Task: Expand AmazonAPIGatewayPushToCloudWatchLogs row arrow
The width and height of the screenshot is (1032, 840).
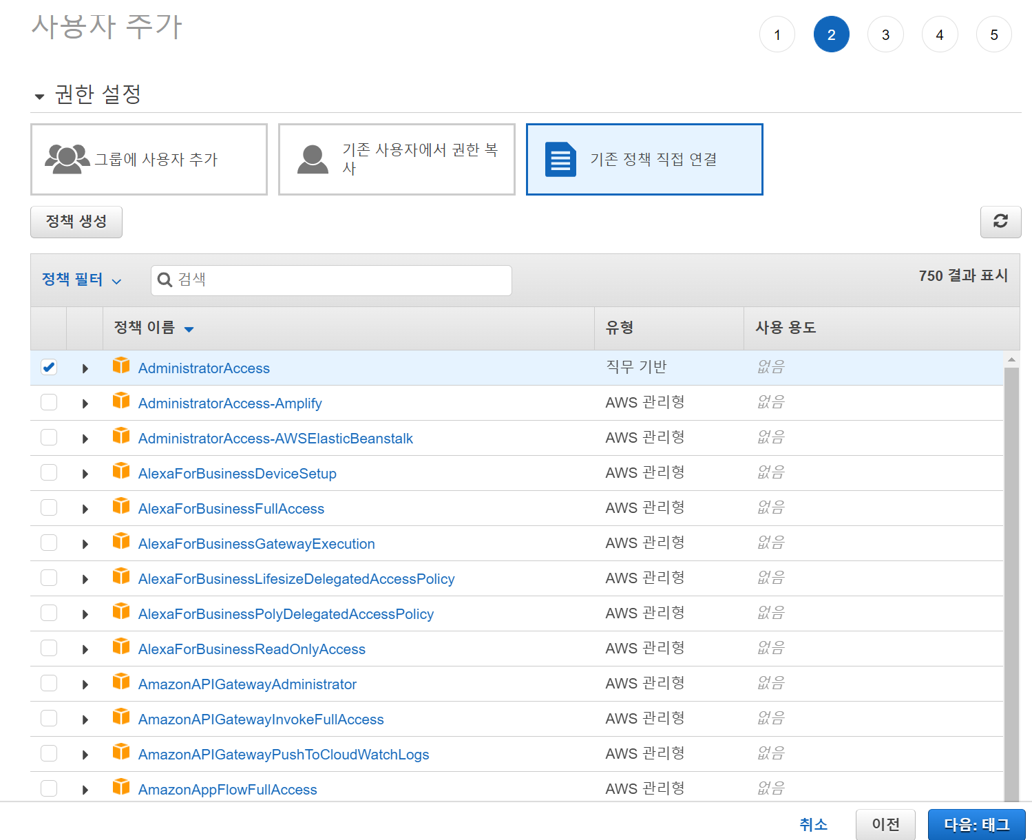Action: [x=85, y=755]
